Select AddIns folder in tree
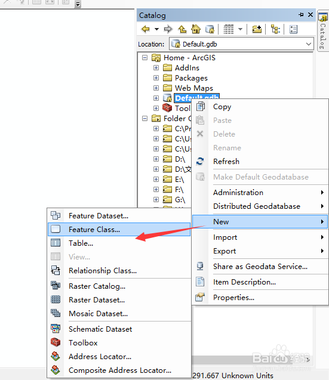Screen dimensions: 329x380 pyautogui.click(x=187, y=68)
